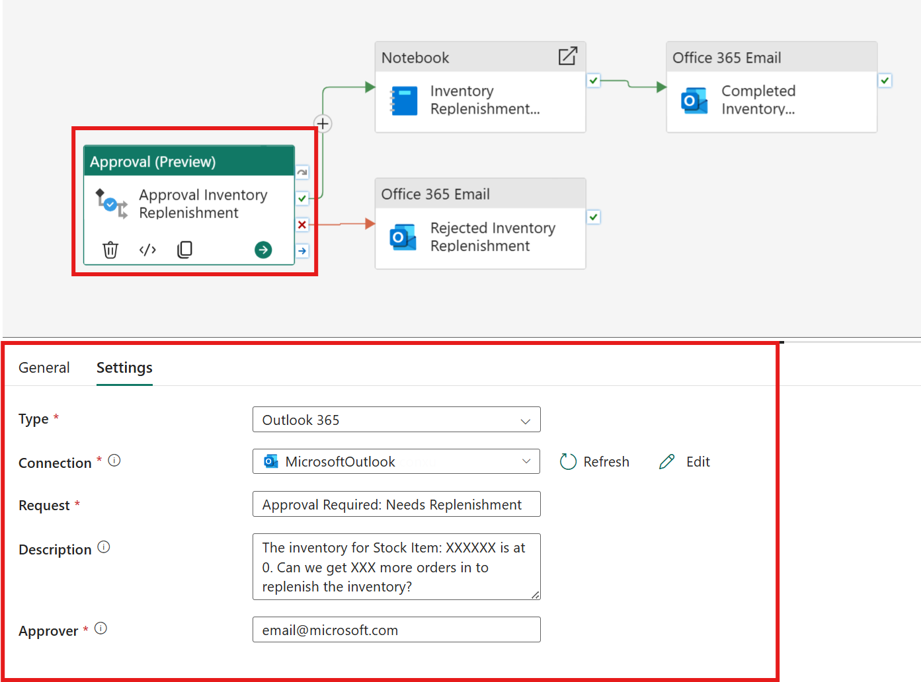Open the Notebook in new window icon
The image size is (921, 682).
coord(568,56)
